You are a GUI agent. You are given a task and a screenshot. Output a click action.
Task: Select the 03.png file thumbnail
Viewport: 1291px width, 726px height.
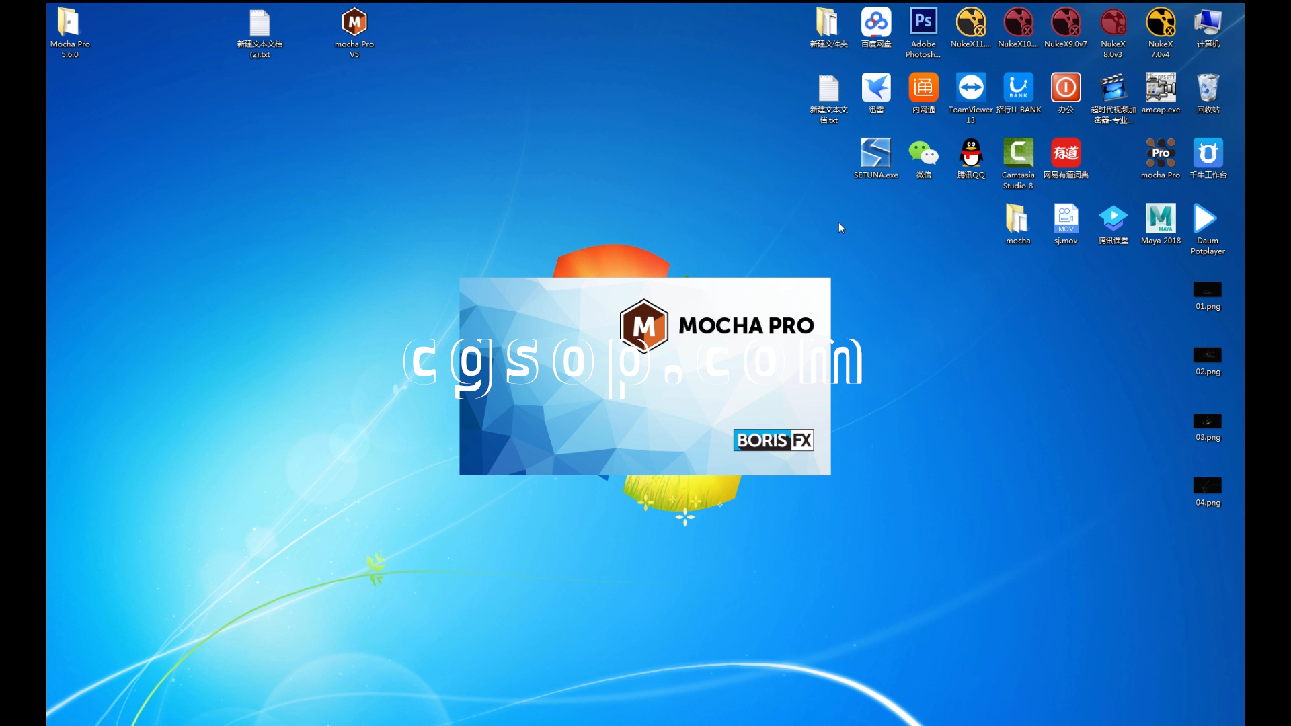pyautogui.click(x=1208, y=421)
